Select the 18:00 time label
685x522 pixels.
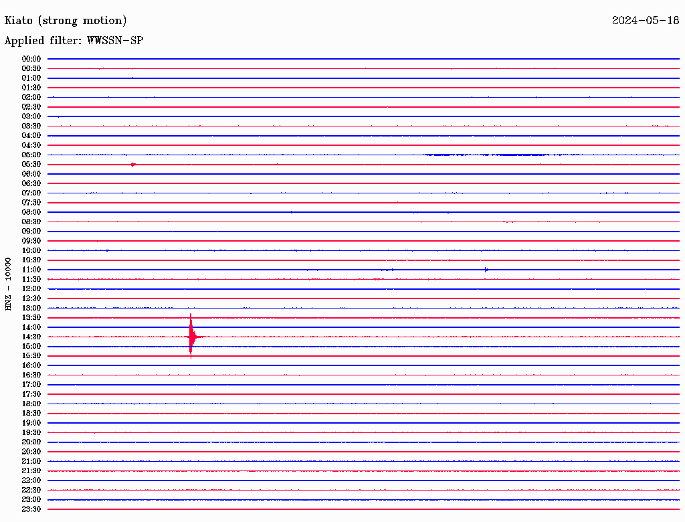pos(31,404)
